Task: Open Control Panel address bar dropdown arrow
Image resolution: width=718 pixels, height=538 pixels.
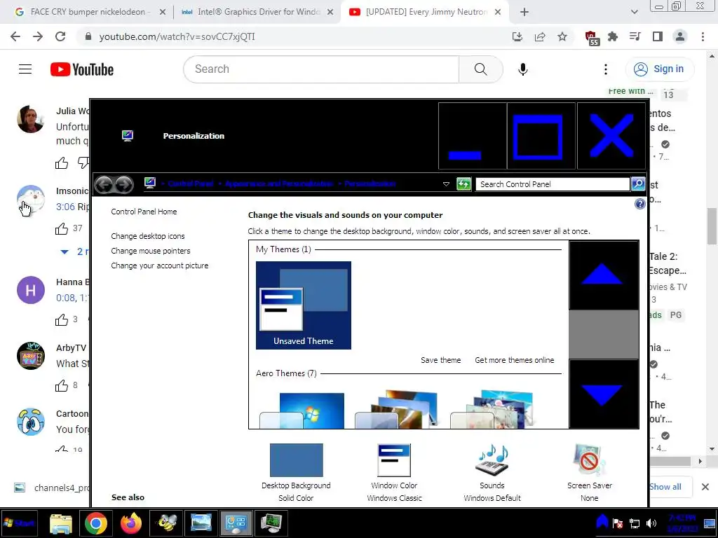Action: coord(446,184)
